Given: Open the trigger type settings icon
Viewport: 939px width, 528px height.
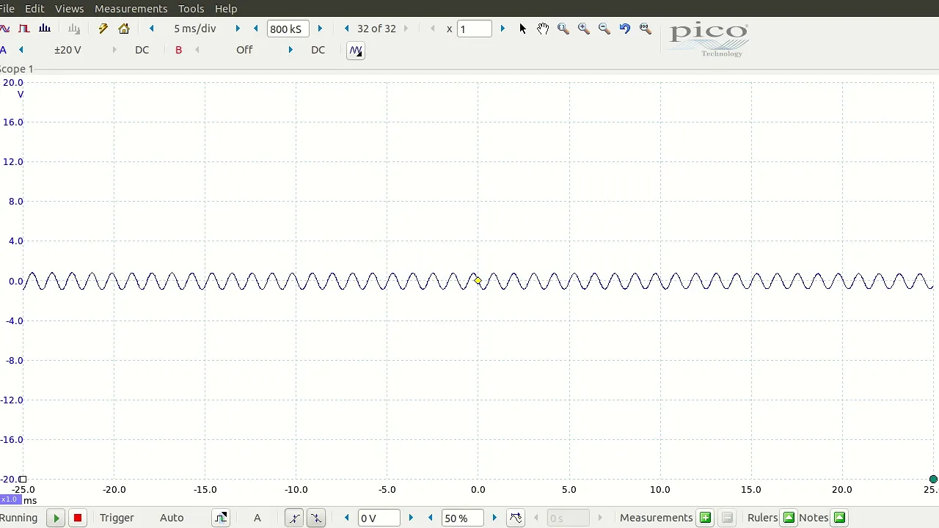Looking at the screenshot, I should (x=221, y=518).
